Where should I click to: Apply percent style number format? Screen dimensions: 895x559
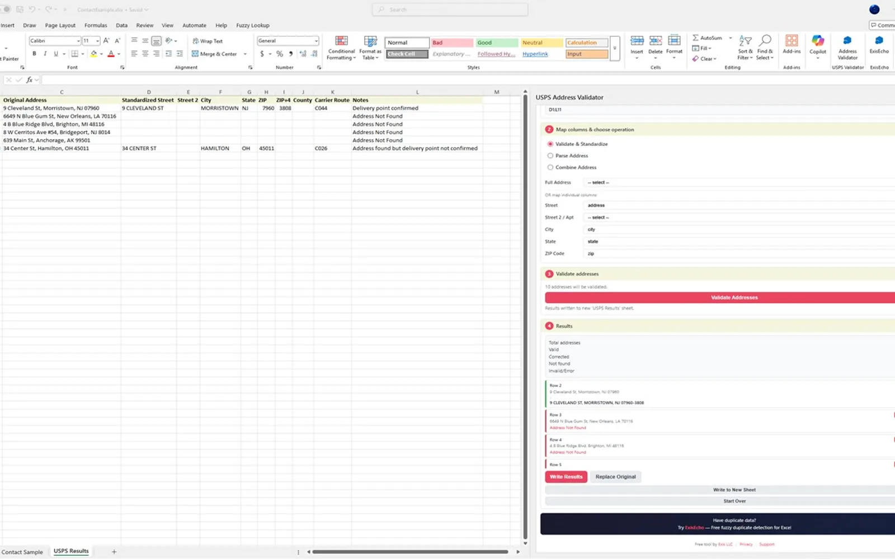point(279,54)
